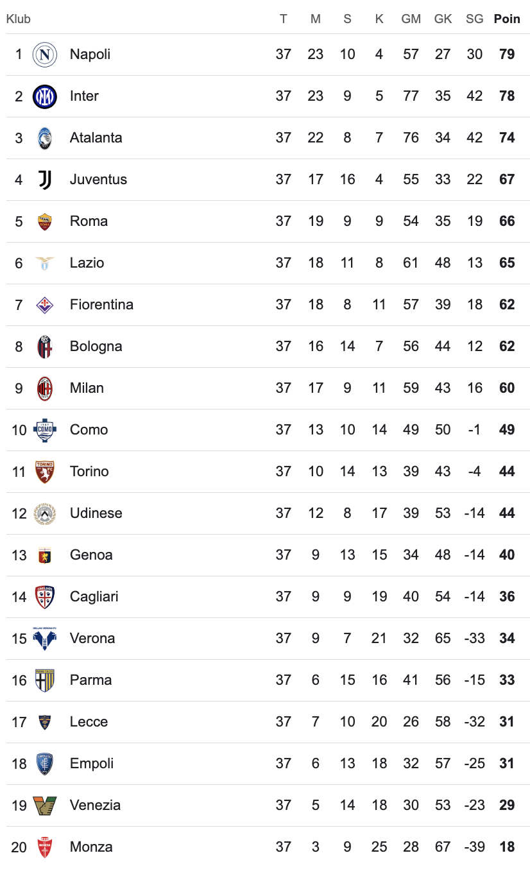Click the SG column header
This screenshot has width=530, height=878.
coord(475,19)
